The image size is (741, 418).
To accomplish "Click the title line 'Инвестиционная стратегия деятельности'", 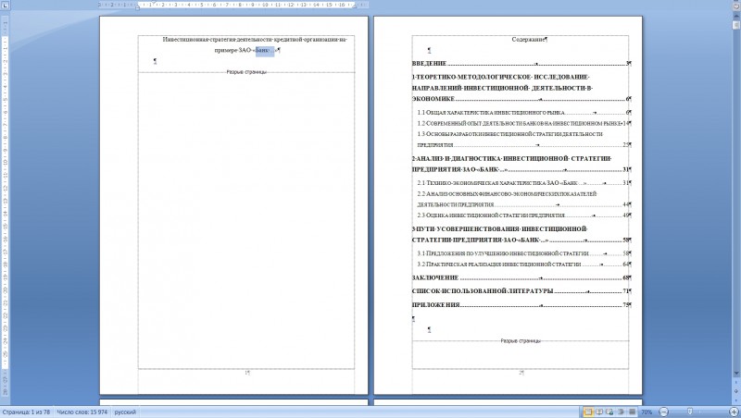I will pyautogui.click(x=217, y=40).
